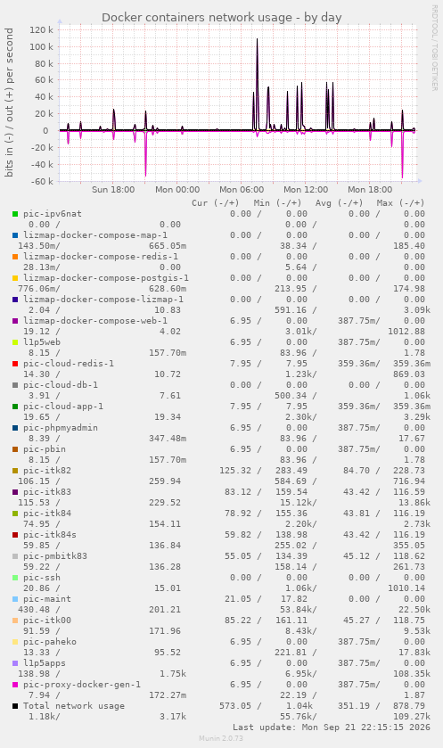443x748 pixels.
Task: Click the 'pic-itk82' legend label
Action: pyautogui.click(x=47, y=471)
